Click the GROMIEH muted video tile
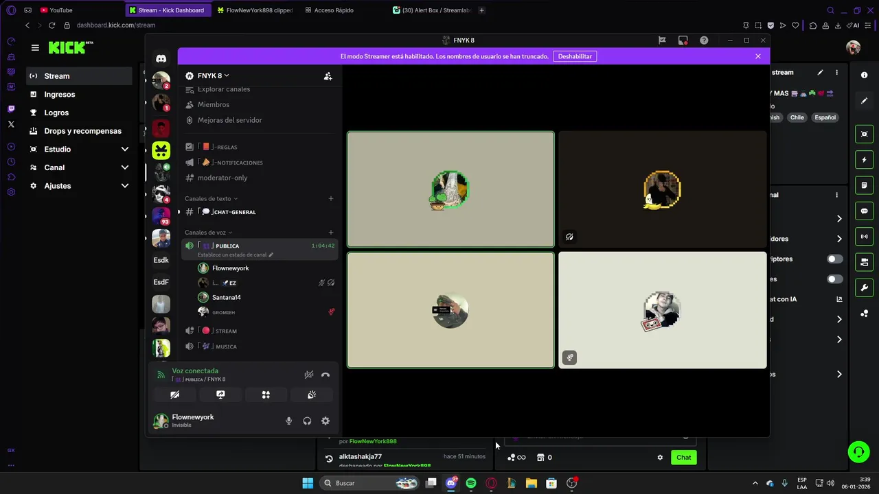 (x=663, y=310)
